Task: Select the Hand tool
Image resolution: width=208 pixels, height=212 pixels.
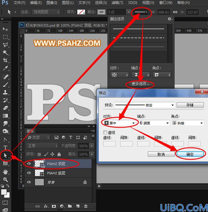Action: pos(5,172)
